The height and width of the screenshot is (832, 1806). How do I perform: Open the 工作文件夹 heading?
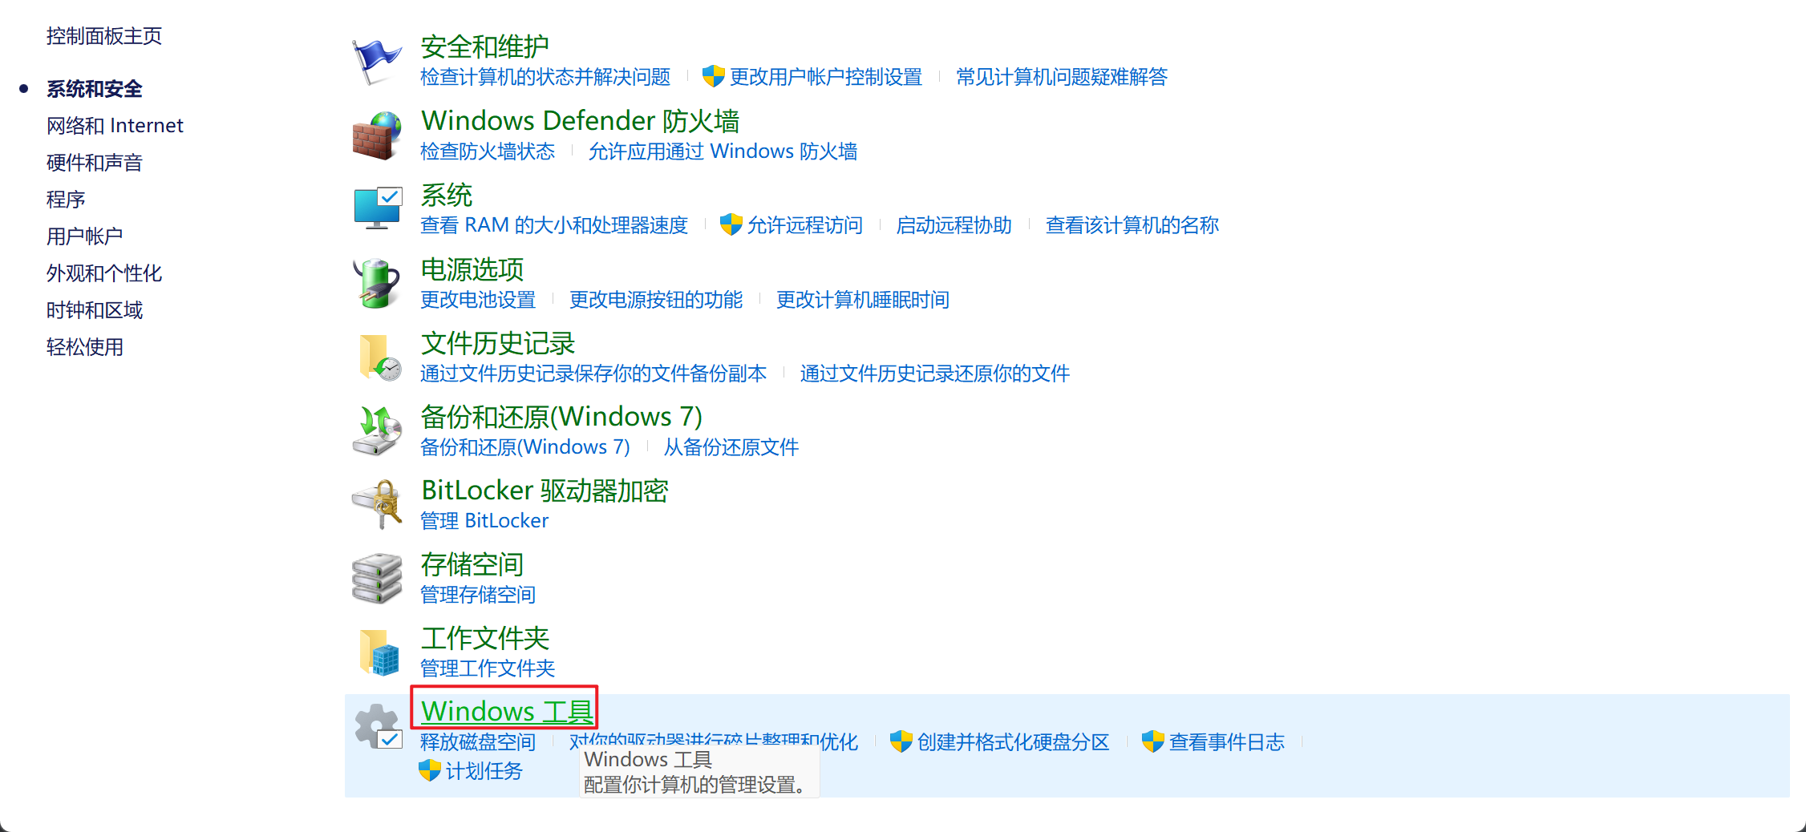(x=485, y=638)
